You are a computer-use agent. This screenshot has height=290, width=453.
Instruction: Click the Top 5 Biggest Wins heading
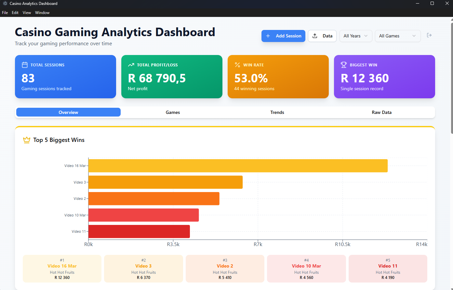pos(59,140)
